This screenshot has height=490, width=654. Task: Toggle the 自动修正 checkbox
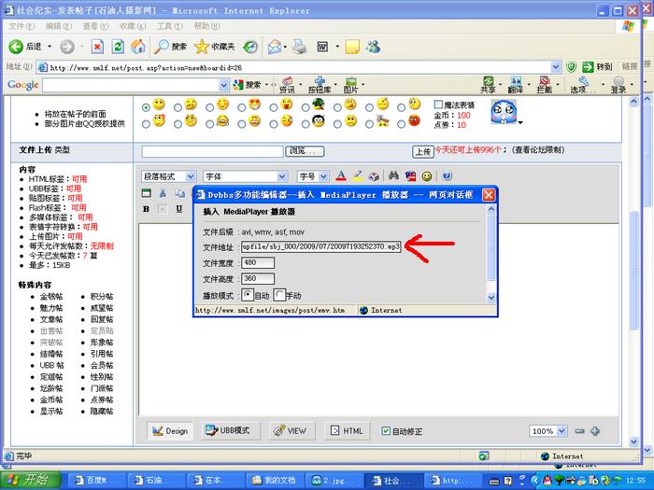point(386,431)
